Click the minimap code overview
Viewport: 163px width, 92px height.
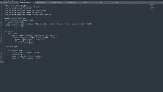(x=154, y=7)
